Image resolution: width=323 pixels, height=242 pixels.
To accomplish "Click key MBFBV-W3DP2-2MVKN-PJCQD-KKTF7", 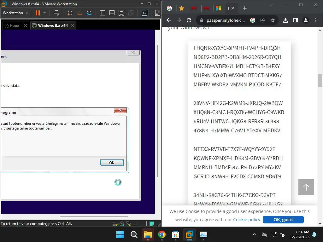I will tap(237, 84).
